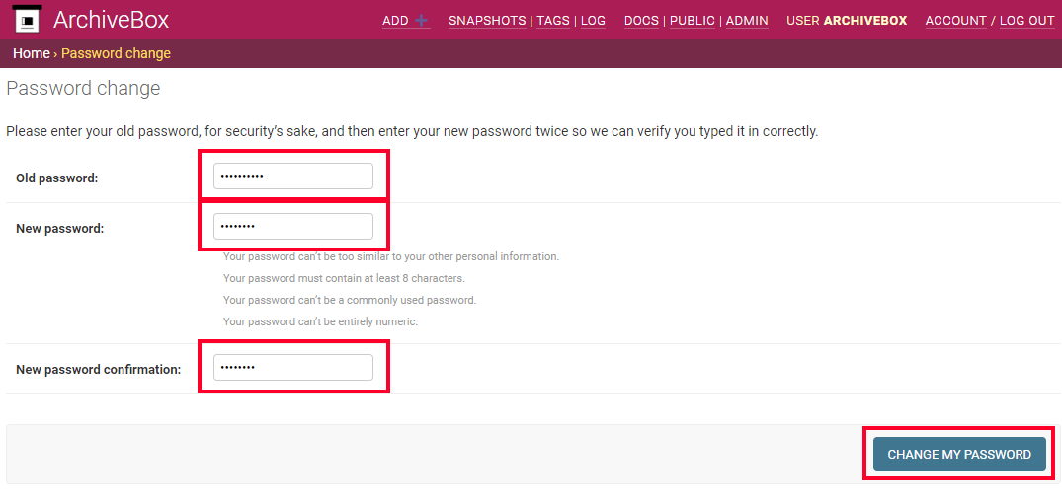Switch to the PUBLIC view
This screenshot has height=498, width=1062.
[693, 21]
